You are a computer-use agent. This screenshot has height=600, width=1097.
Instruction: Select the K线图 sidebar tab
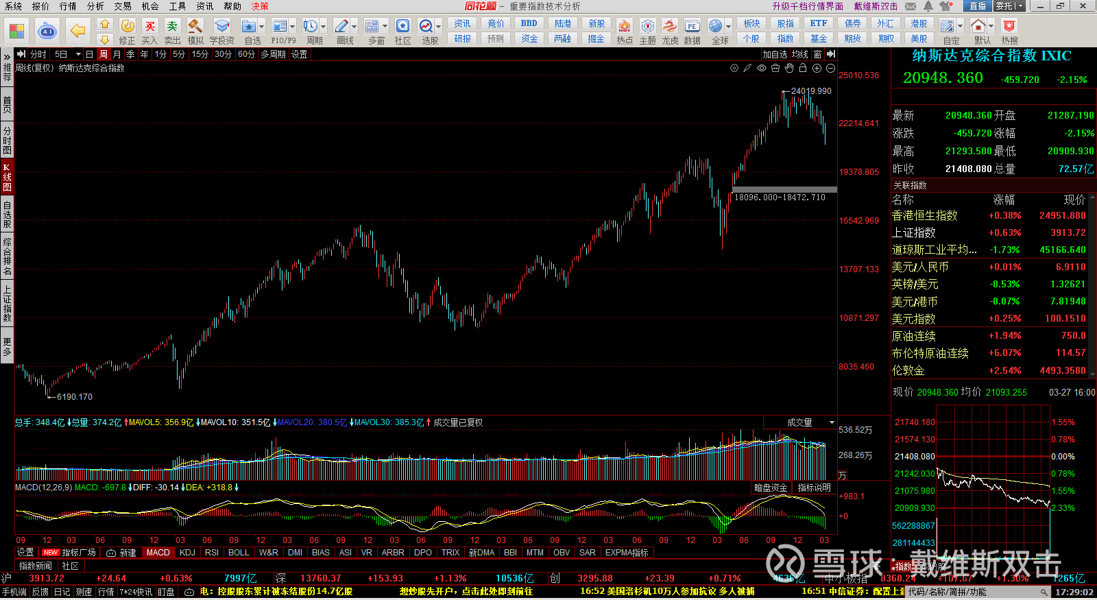[7, 177]
